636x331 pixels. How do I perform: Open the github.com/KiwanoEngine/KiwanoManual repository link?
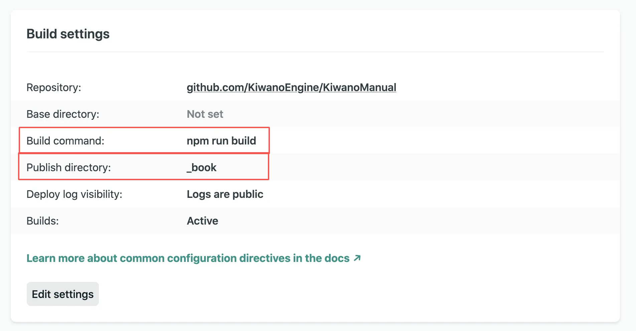coord(291,87)
